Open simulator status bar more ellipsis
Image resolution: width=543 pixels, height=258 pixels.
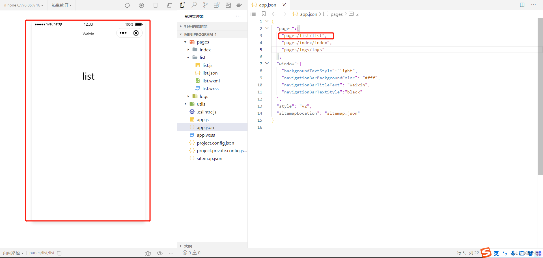(x=171, y=253)
